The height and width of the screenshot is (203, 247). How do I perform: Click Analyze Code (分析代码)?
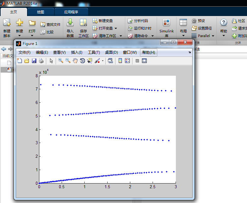click(x=138, y=21)
